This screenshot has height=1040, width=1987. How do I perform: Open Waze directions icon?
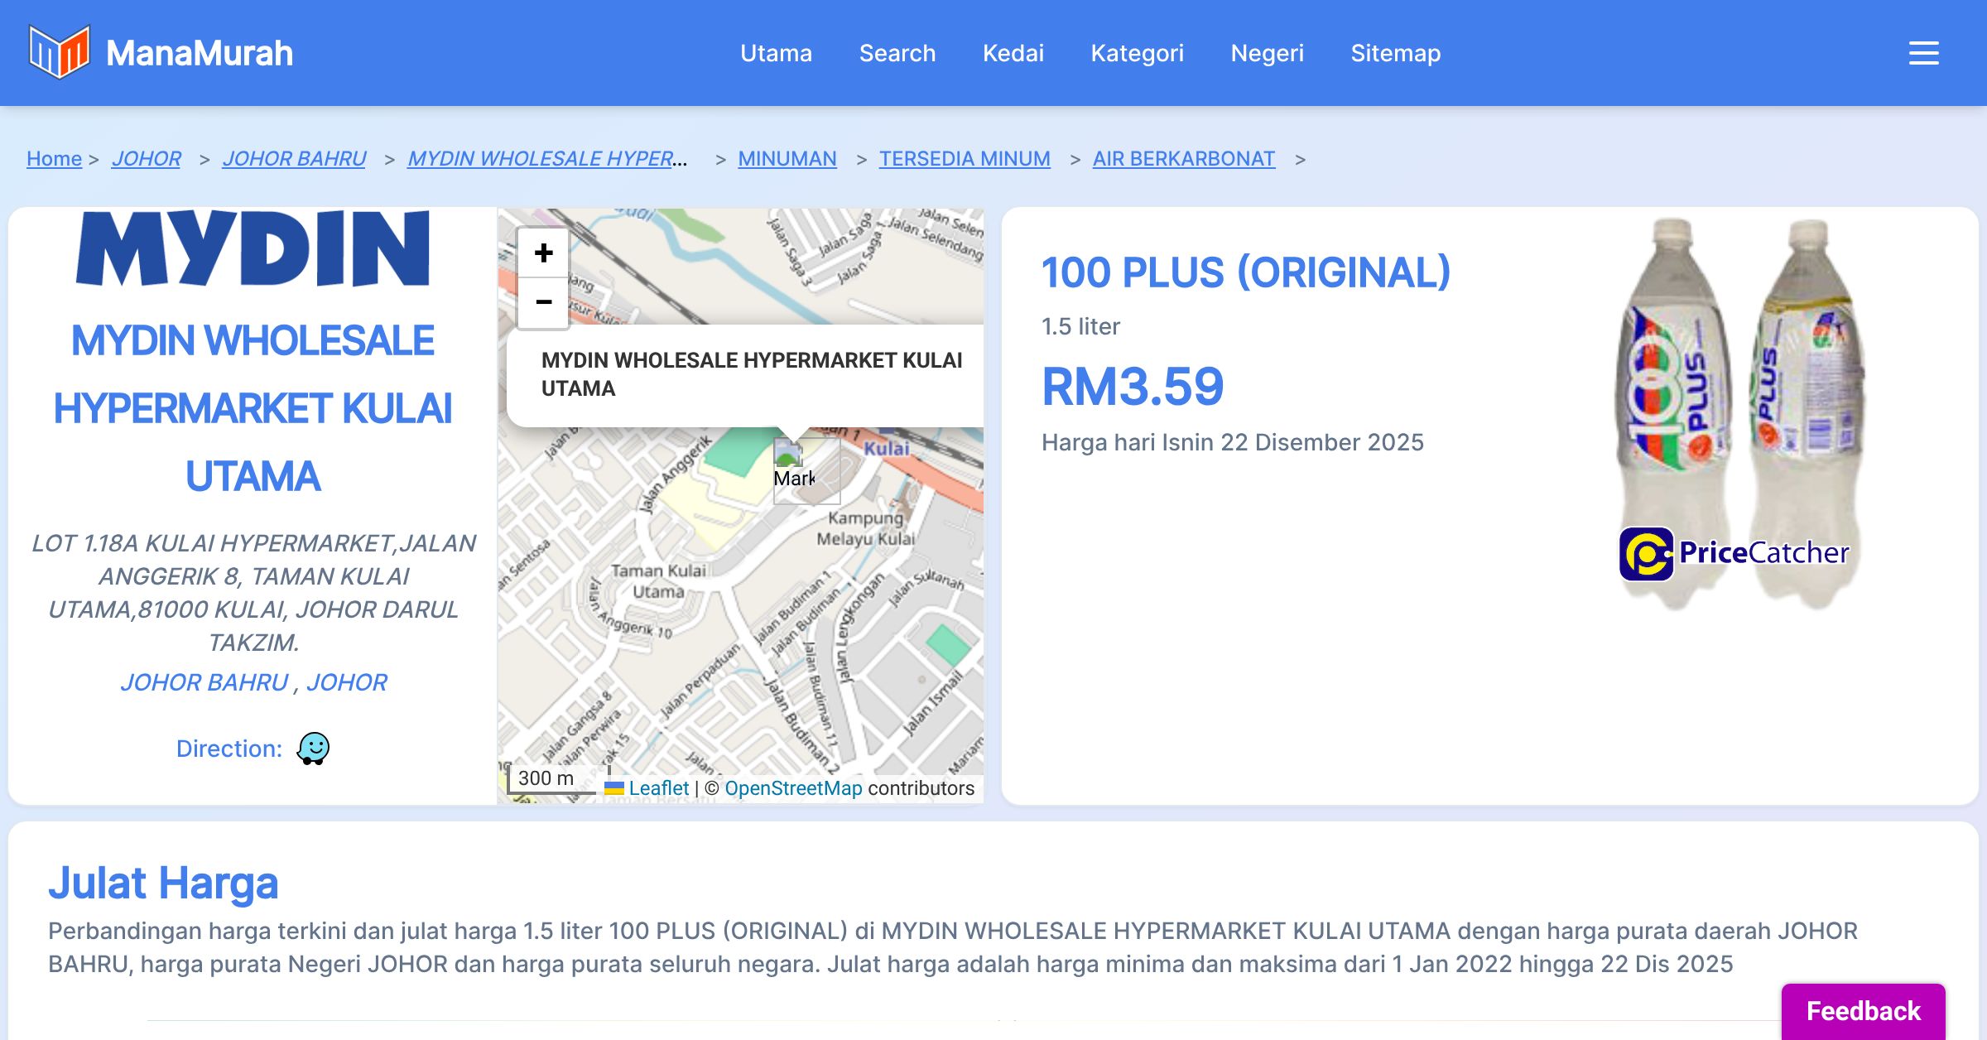(x=313, y=749)
